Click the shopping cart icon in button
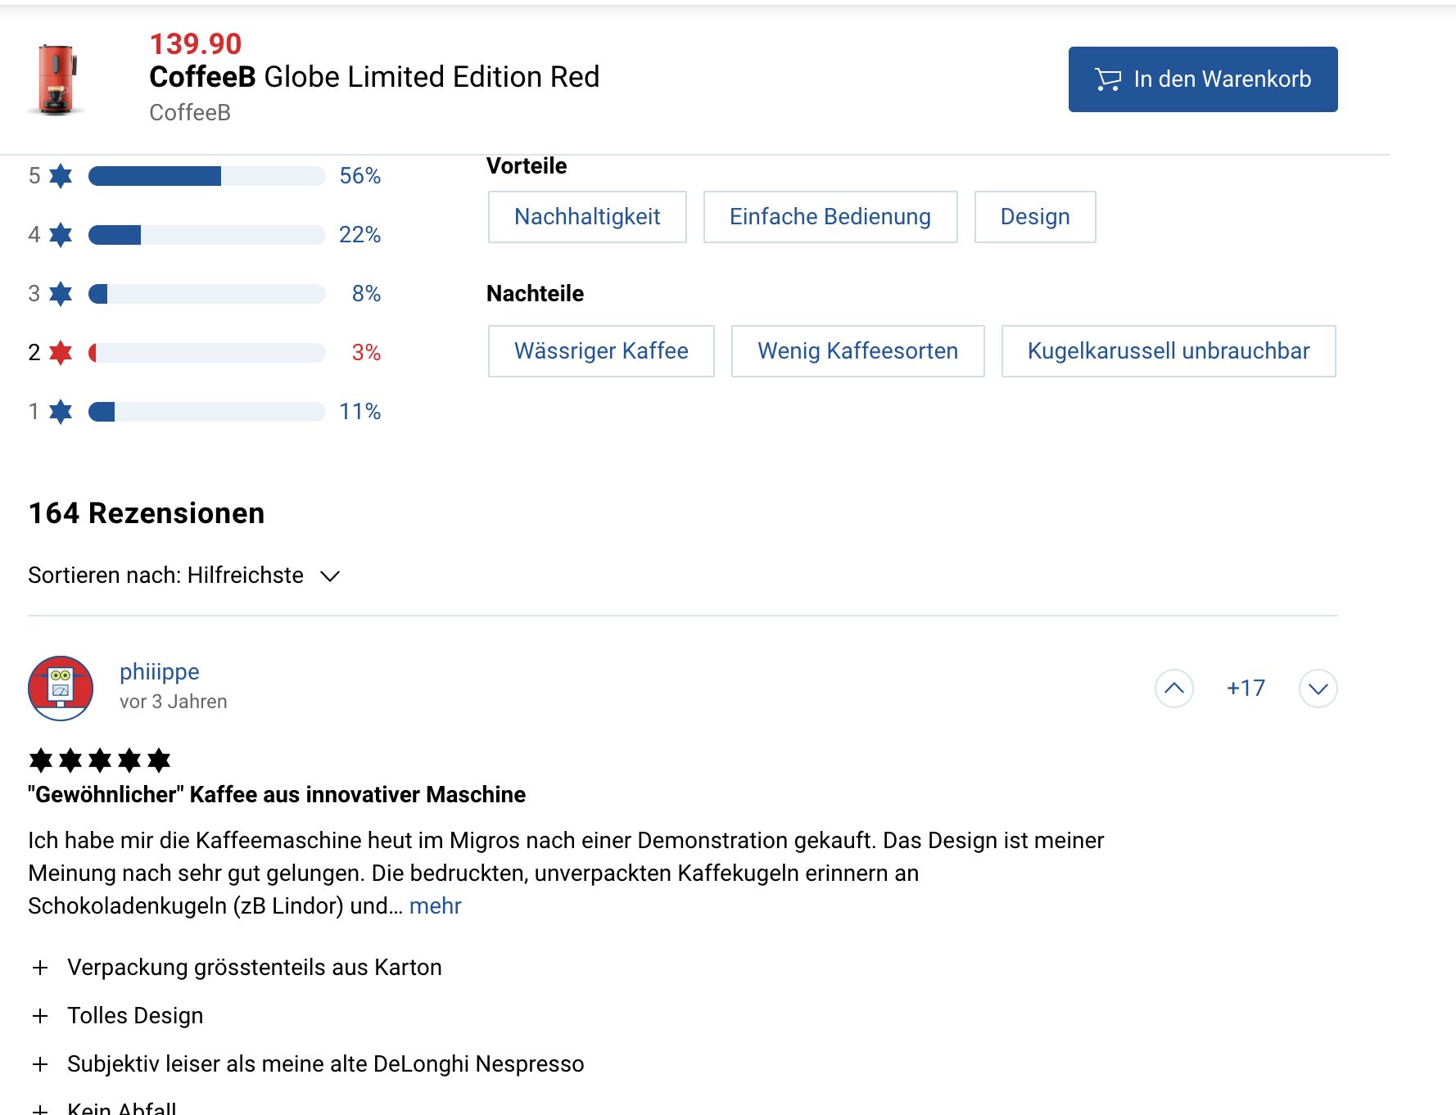 [x=1108, y=79]
